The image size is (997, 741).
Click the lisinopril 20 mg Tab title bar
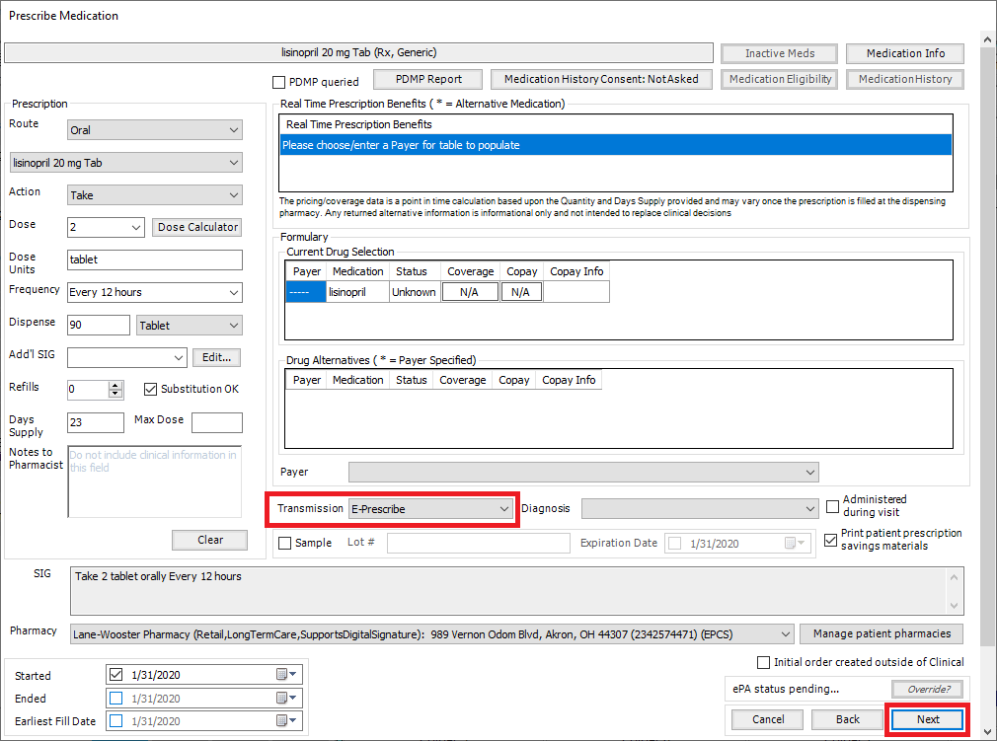(358, 52)
